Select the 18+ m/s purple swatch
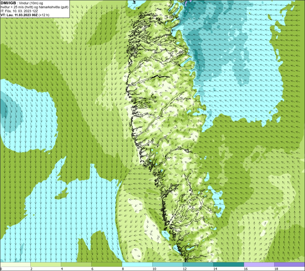Image resolution: width=305 pixels, height=271 pixels. pyautogui.click(x=290, y=264)
